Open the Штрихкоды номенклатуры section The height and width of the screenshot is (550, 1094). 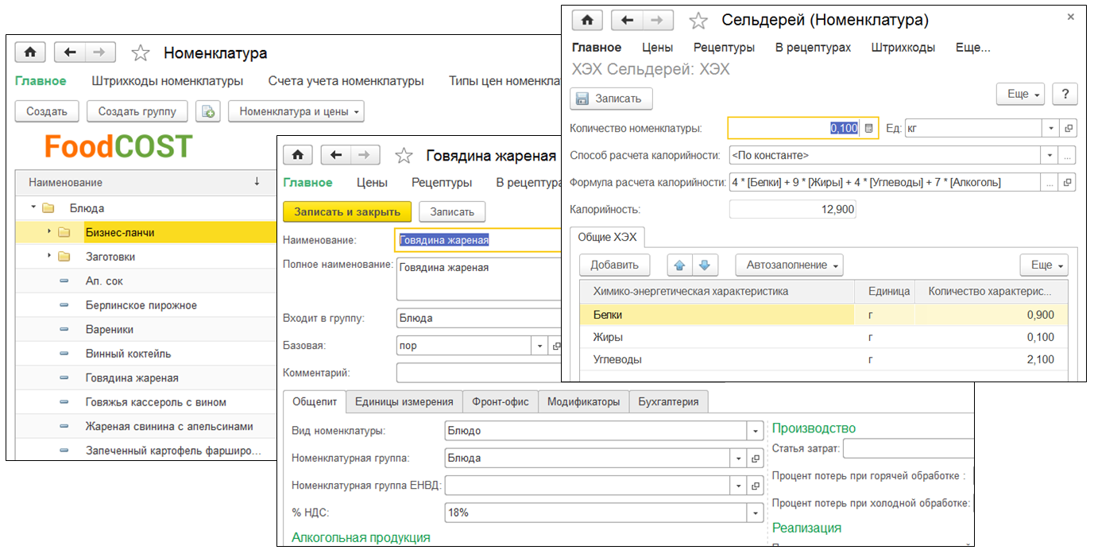167,80
